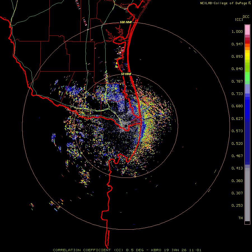Click the pink segment of the color bar
This screenshot has height=252, width=252.
247,30
